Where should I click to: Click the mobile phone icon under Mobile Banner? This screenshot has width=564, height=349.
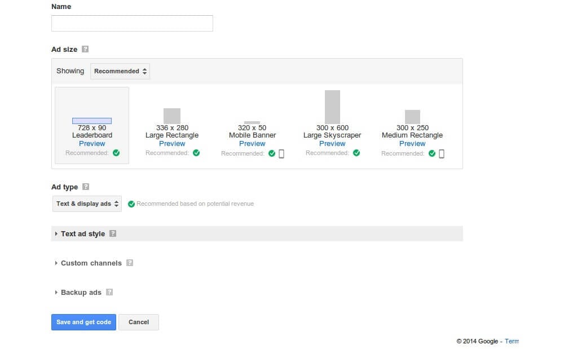coord(281,153)
